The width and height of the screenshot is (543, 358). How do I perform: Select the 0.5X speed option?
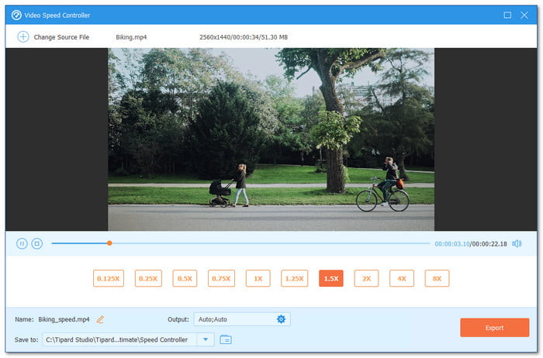coord(185,278)
